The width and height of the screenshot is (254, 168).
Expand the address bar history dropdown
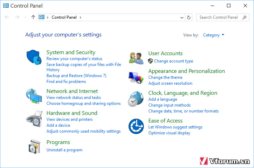[182, 18]
